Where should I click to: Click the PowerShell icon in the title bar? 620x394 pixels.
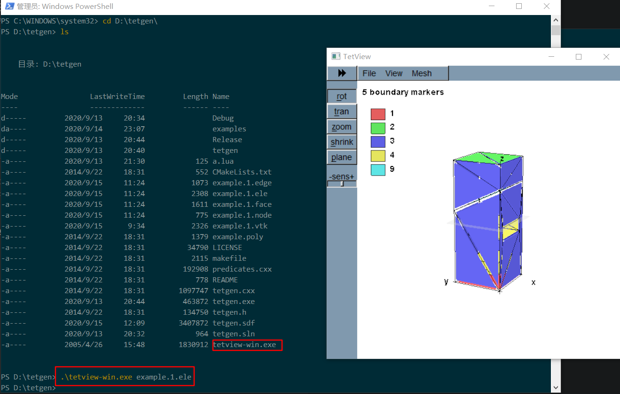(9, 6)
